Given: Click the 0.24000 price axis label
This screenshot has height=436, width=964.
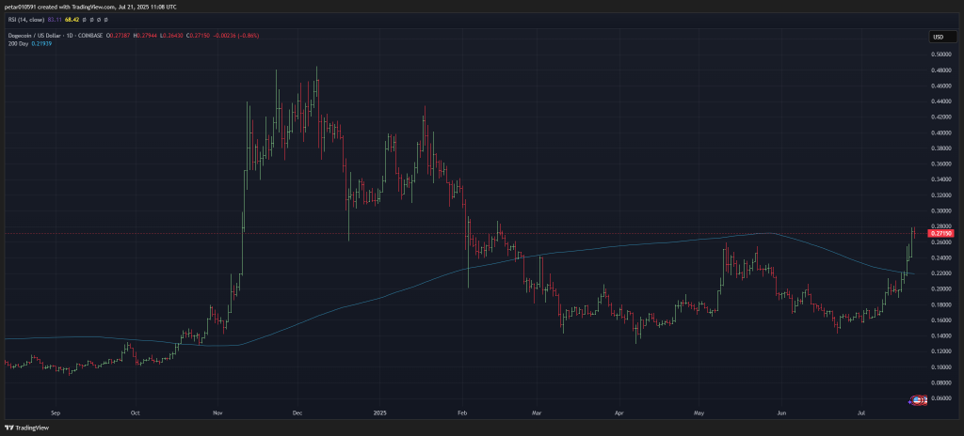Looking at the screenshot, I should [941, 257].
